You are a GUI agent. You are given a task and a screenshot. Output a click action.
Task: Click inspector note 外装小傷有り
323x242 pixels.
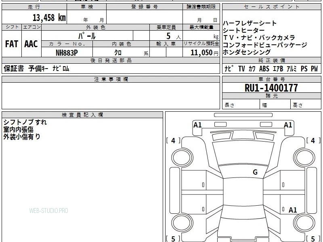tap(22, 137)
